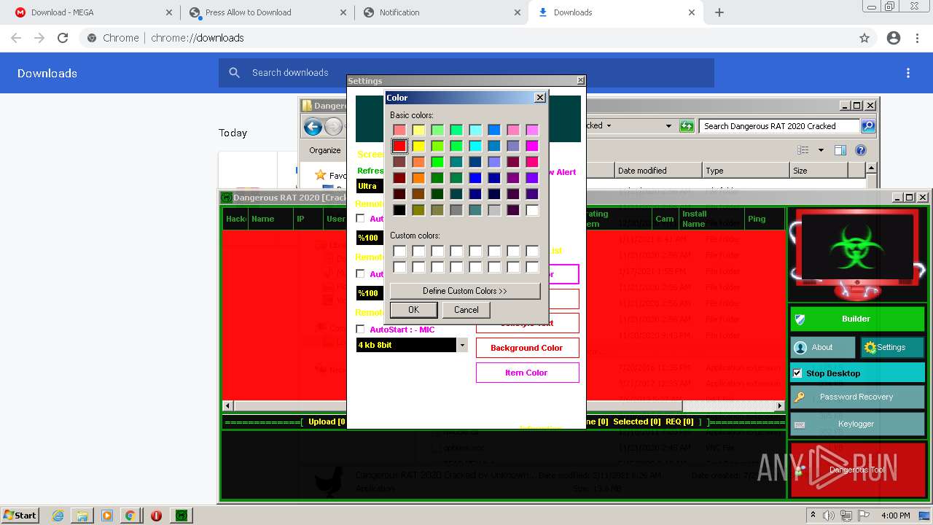Open the Windows Start menu
Screen dimensions: 933x525
20,515
